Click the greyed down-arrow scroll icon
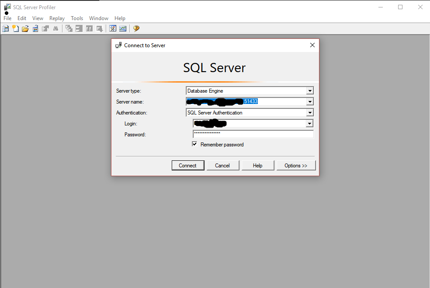The width and height of the screenshot is (430, 288). [100, 28]
